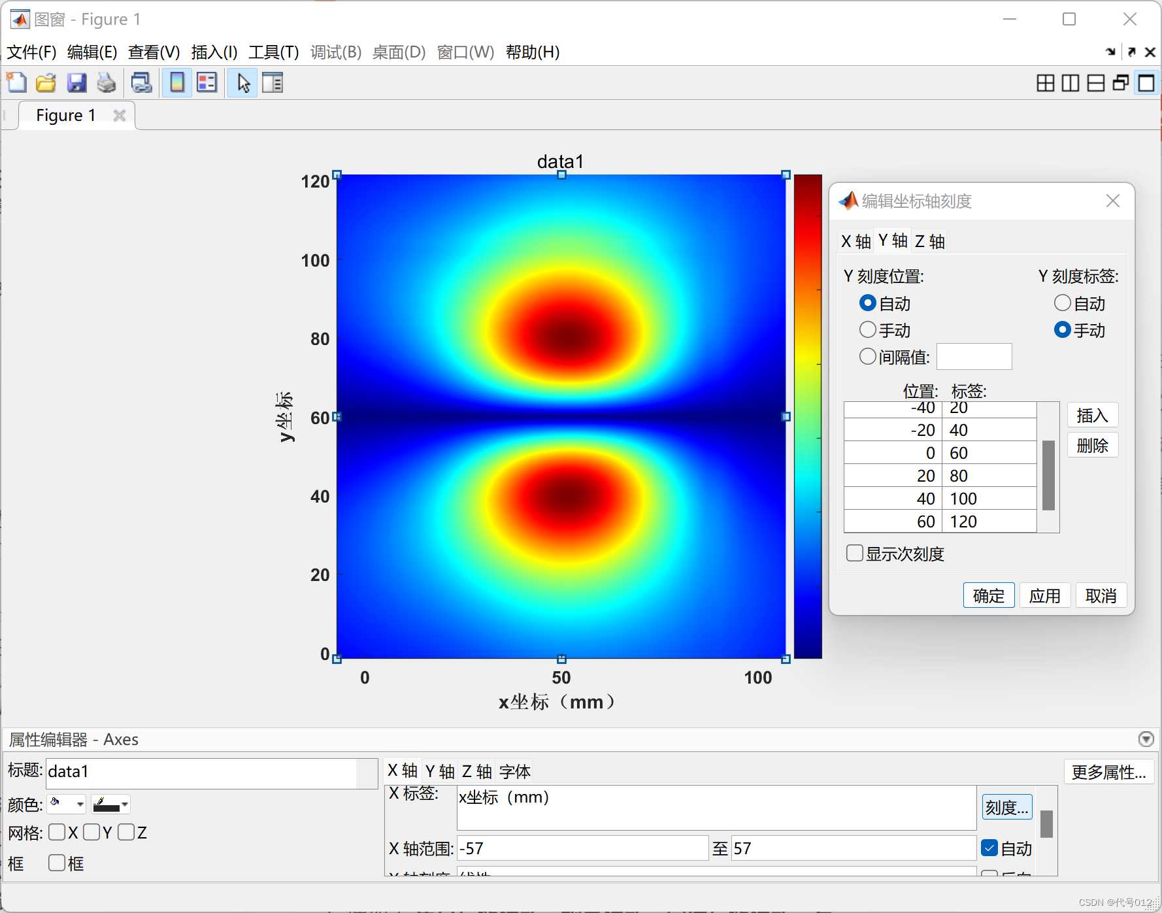The width and height of the screenshot is (1162, 913).
Task: Open the 帮助(H) menu
Action: [x=533, y=52]
